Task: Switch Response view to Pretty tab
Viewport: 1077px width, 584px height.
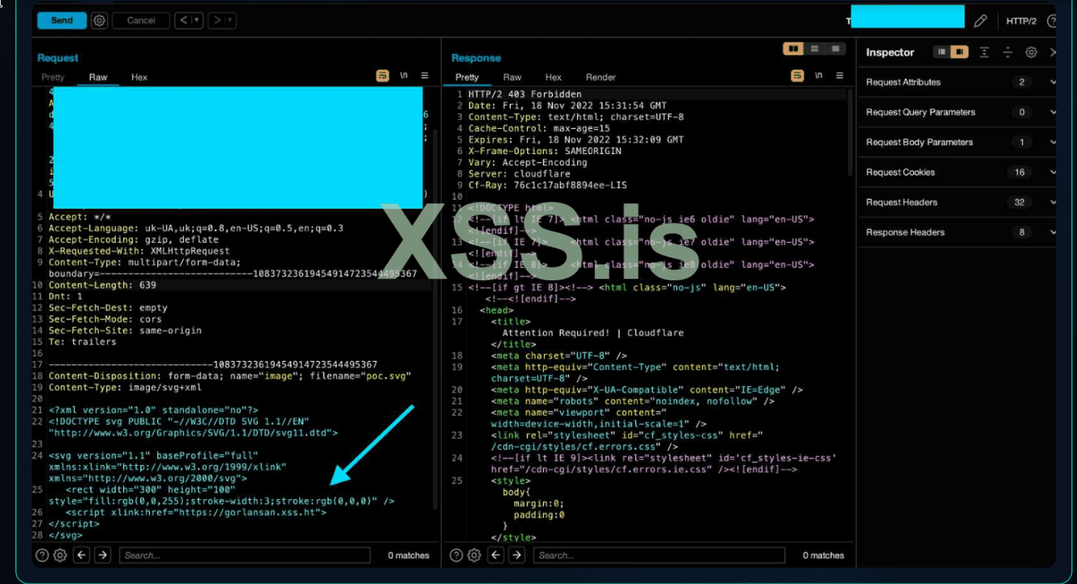Action: [467, 77]
